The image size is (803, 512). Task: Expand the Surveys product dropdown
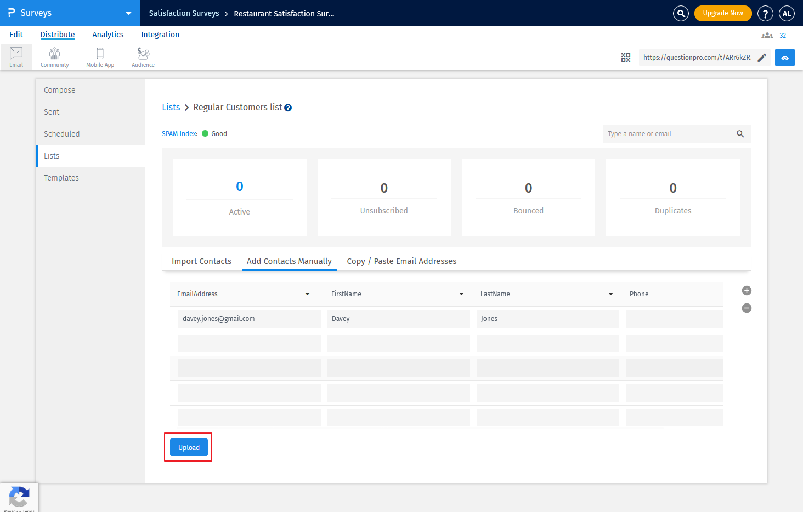click(128, 13)
